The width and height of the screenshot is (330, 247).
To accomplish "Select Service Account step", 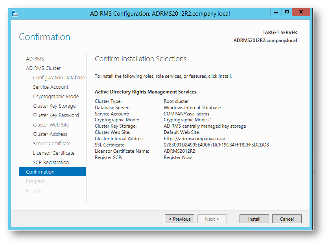I will pyautogui.click(x=50, y=87).
